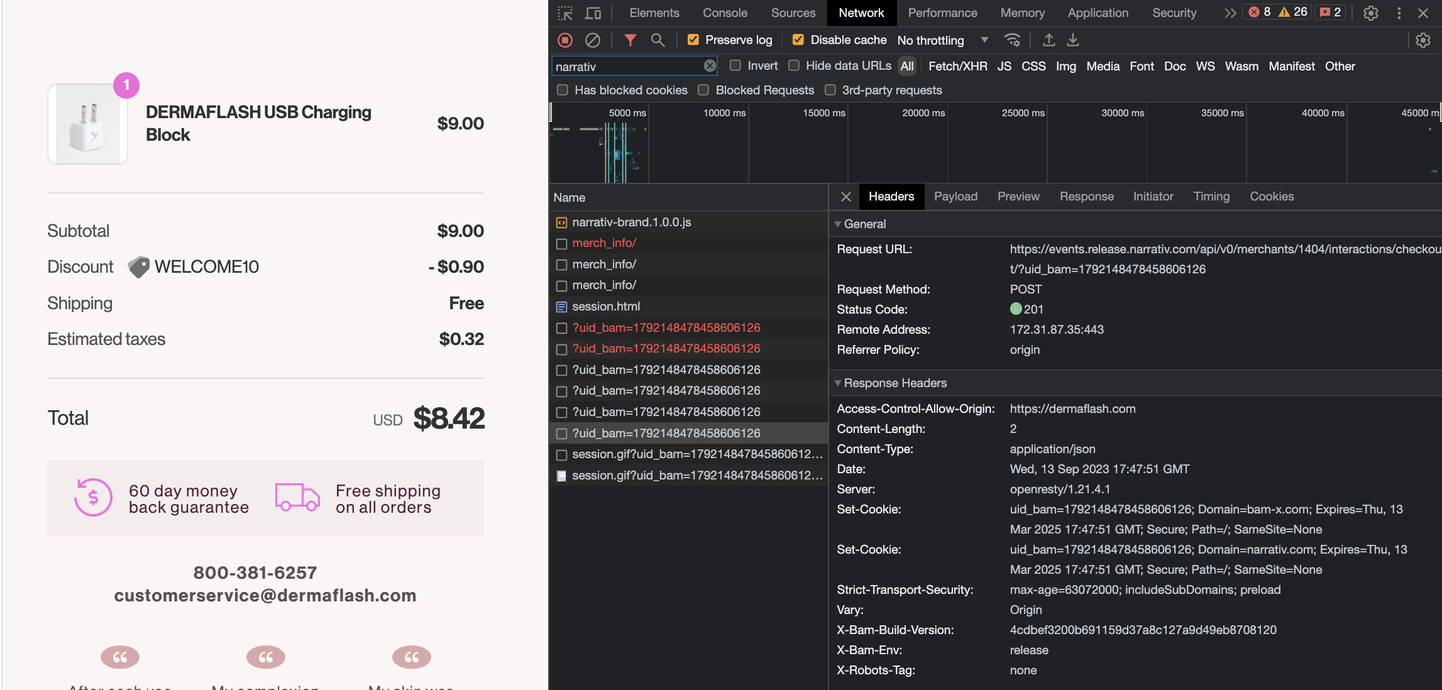Toggle the device toolbar icon
Screen dimensions: 1442x690
pyautogui.click(x=593, y=13)
